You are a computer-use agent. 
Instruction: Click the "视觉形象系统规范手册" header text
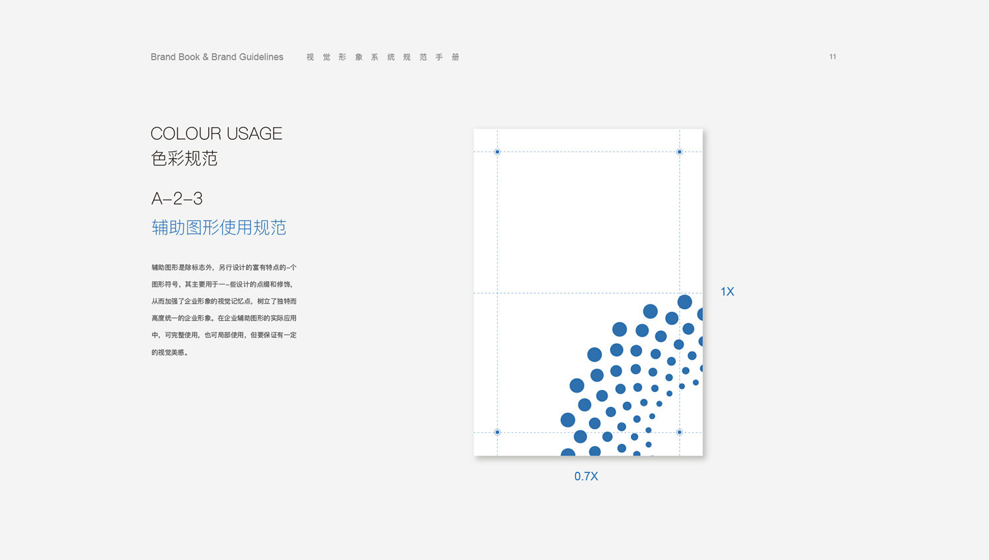point(382,57)
